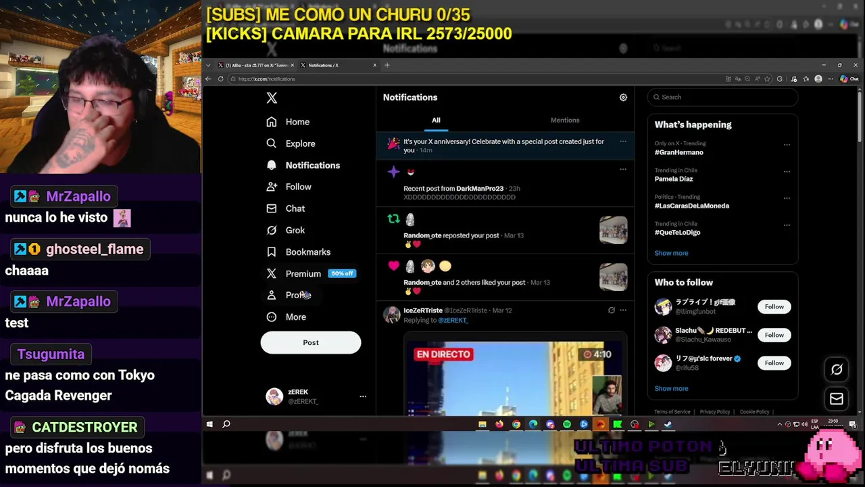Open post thumbnail in liked notification

point(613,277)
